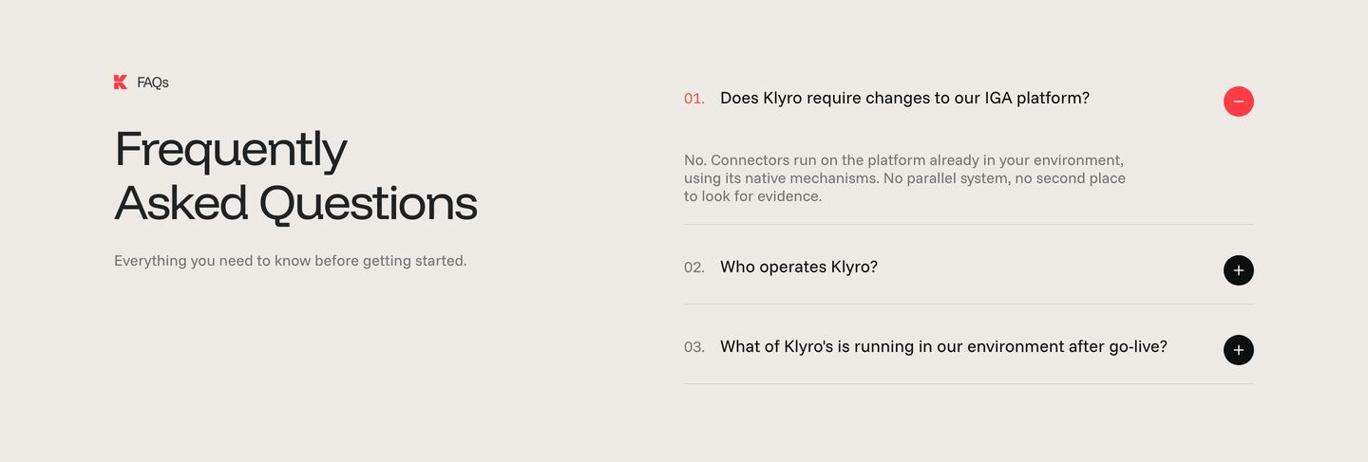Click 'Everything you need to know before getting started.'

tap(291, 260)
